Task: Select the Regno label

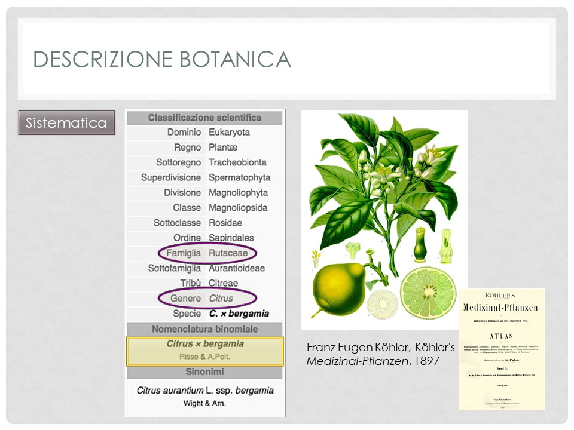Action: tap(187, 148)
